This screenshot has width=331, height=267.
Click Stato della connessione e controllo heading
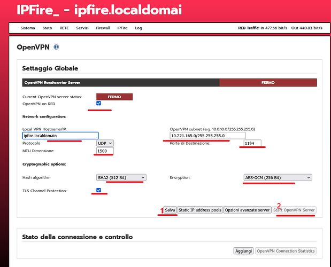pyautogui.click(x=78, y=237)
